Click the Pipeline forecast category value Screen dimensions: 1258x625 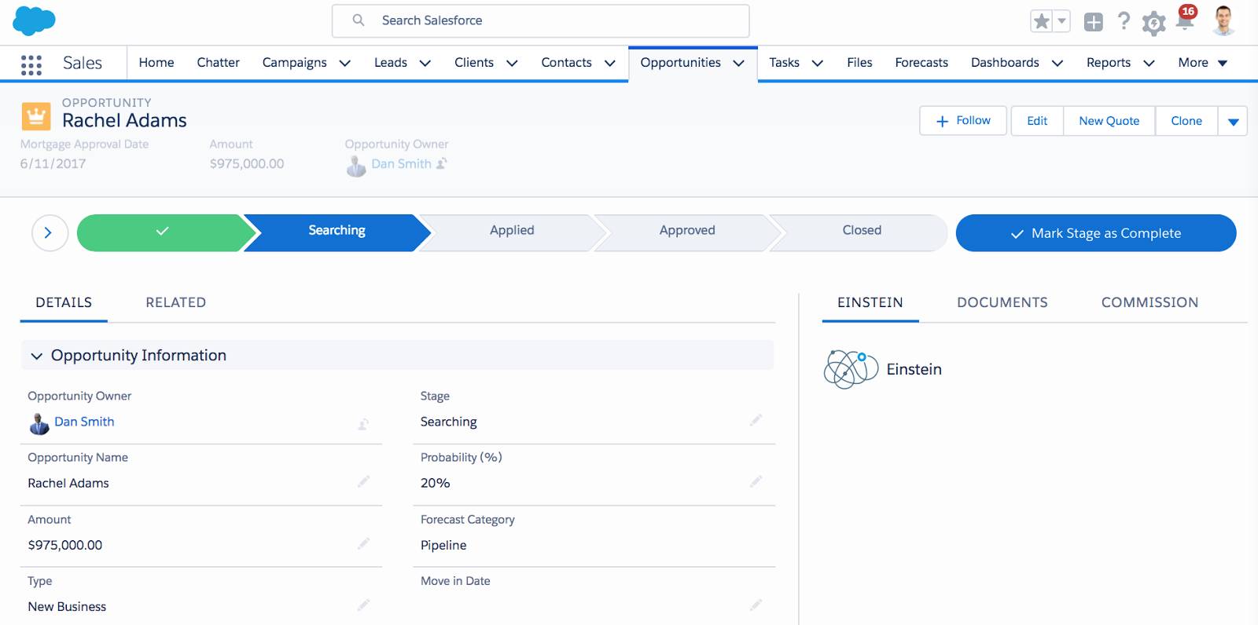[x=443, y=546]
